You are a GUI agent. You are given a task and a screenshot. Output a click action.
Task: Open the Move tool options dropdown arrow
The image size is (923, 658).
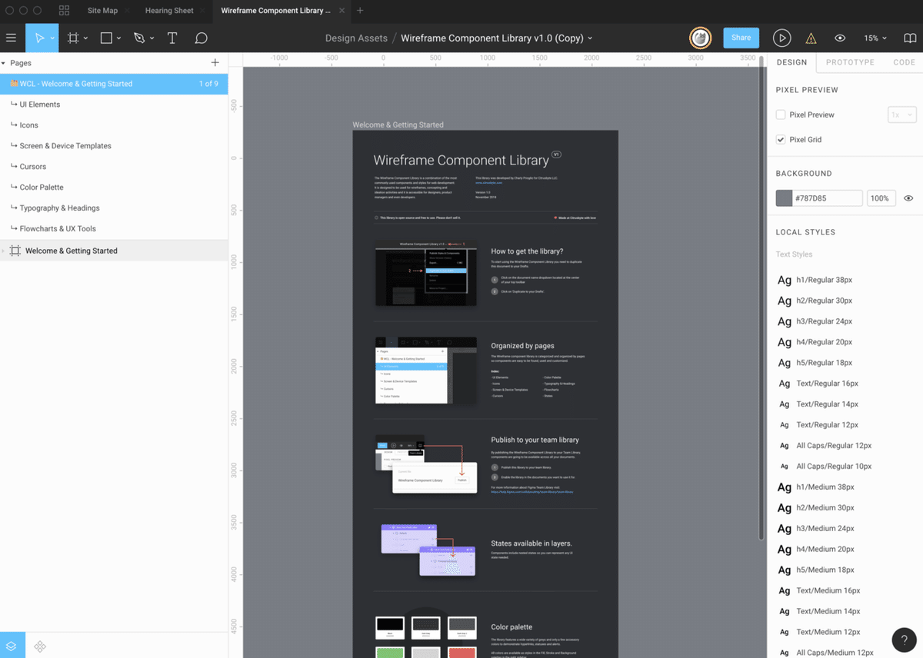(x=52, y=38)
